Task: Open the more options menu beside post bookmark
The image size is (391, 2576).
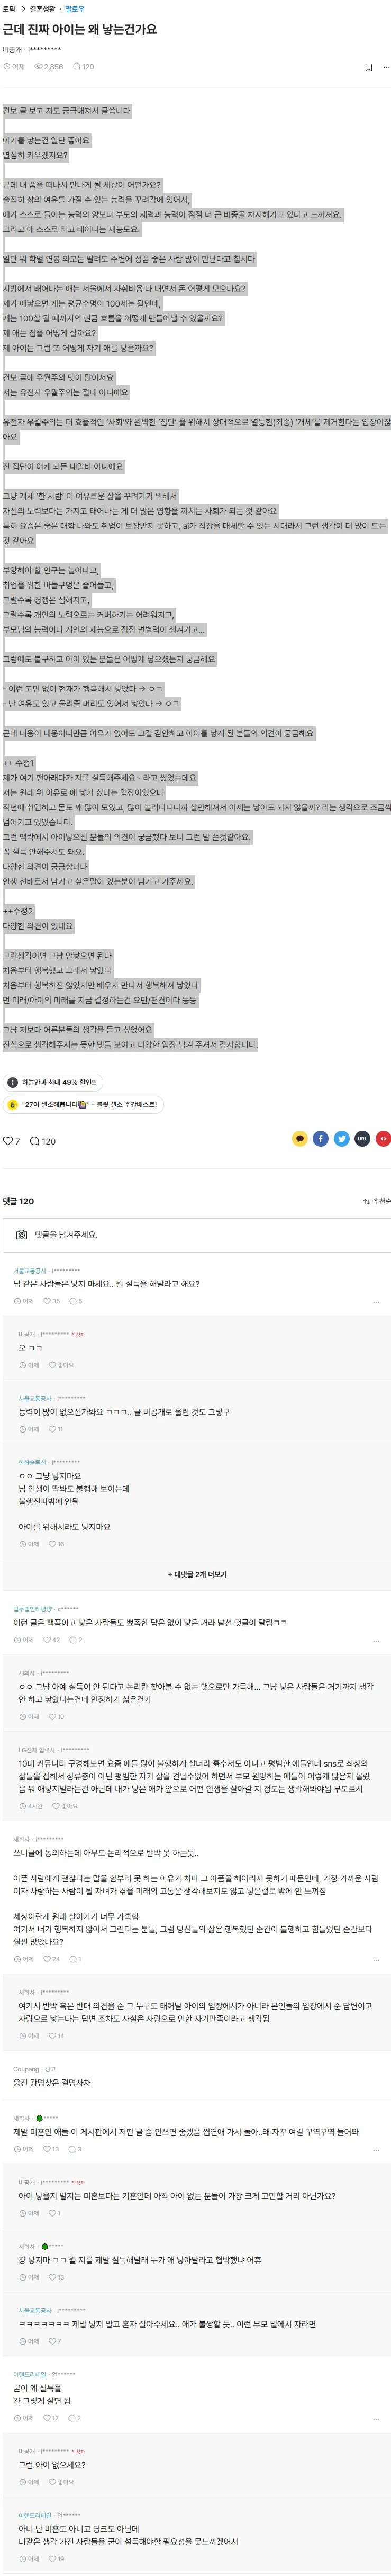Action: [385, 67]
